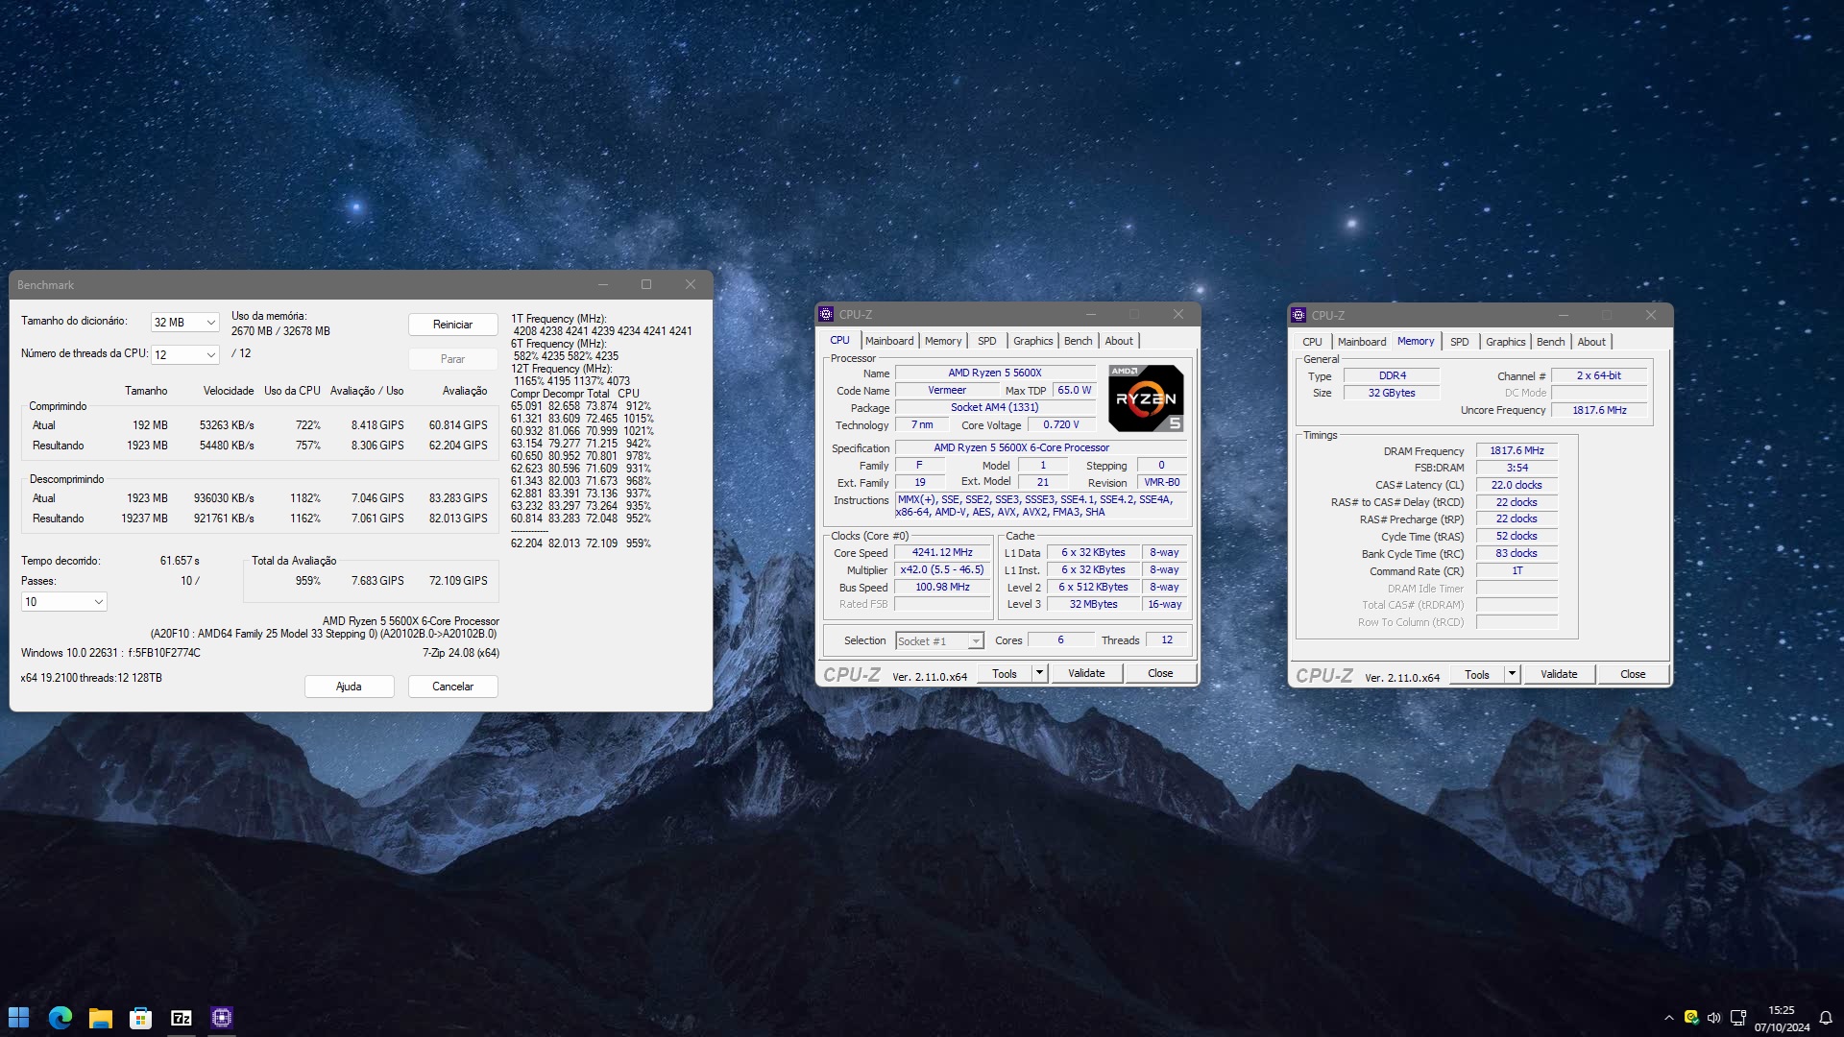The width and height of the screenshot is (1844, 1037).
Task: Maximize the Benchmark window
Action: point(646,284)
